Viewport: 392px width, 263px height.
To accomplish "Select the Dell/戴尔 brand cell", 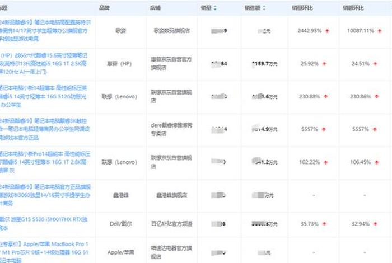I will pos(121,223).
